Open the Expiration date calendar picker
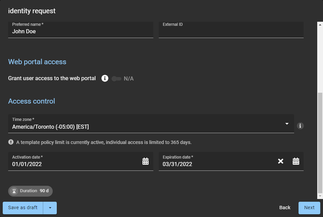This screenshot has width=323, height=217. (x=296, y=161)
